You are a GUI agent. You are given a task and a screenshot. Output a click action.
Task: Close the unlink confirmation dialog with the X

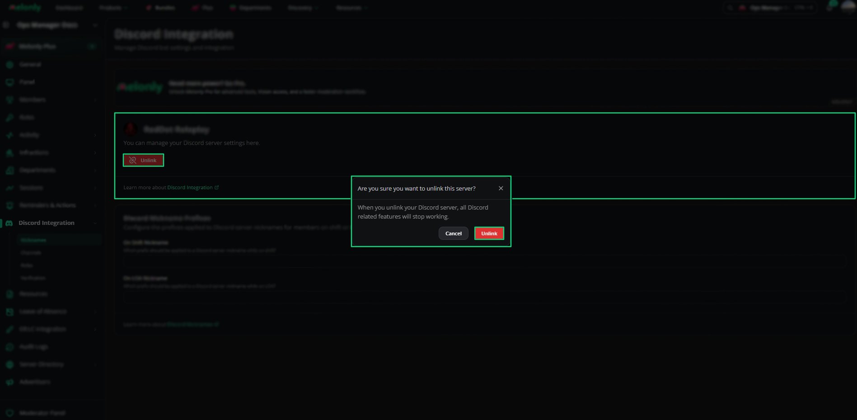point(501,188)
